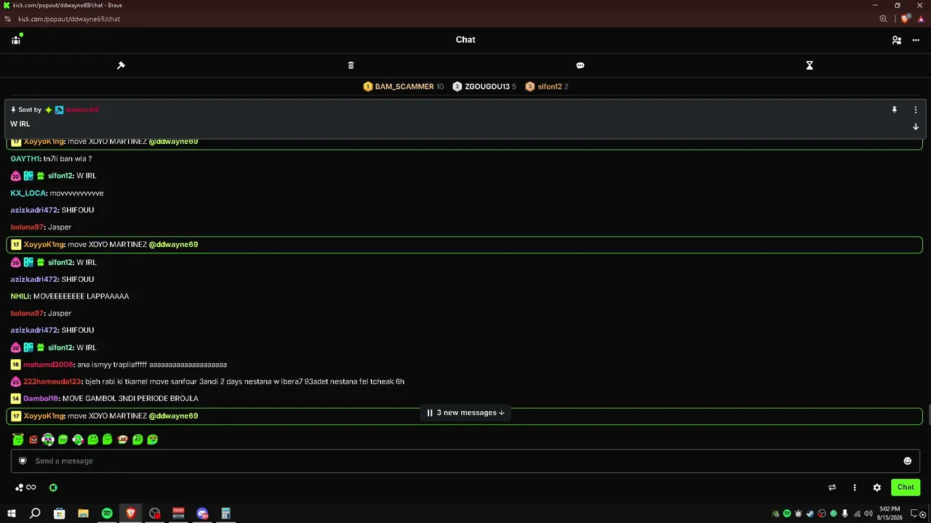Open the moderation hammer tool

pos(121,65)
